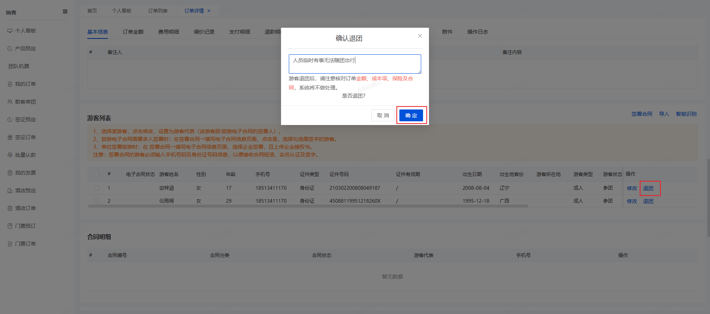This screenshot has width=710, height=314.
Task: Click the withdrawal reason text area
Action: [x=355, y=64]
